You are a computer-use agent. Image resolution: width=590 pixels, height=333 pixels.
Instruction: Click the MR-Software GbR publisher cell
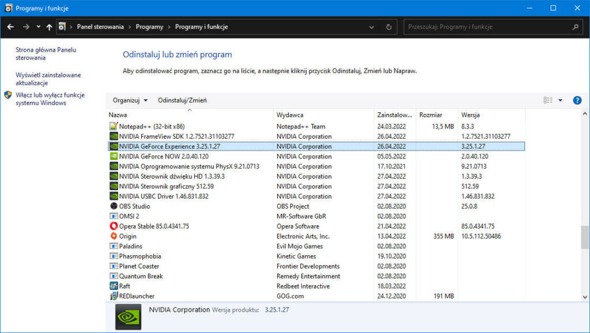coord(301,216)
